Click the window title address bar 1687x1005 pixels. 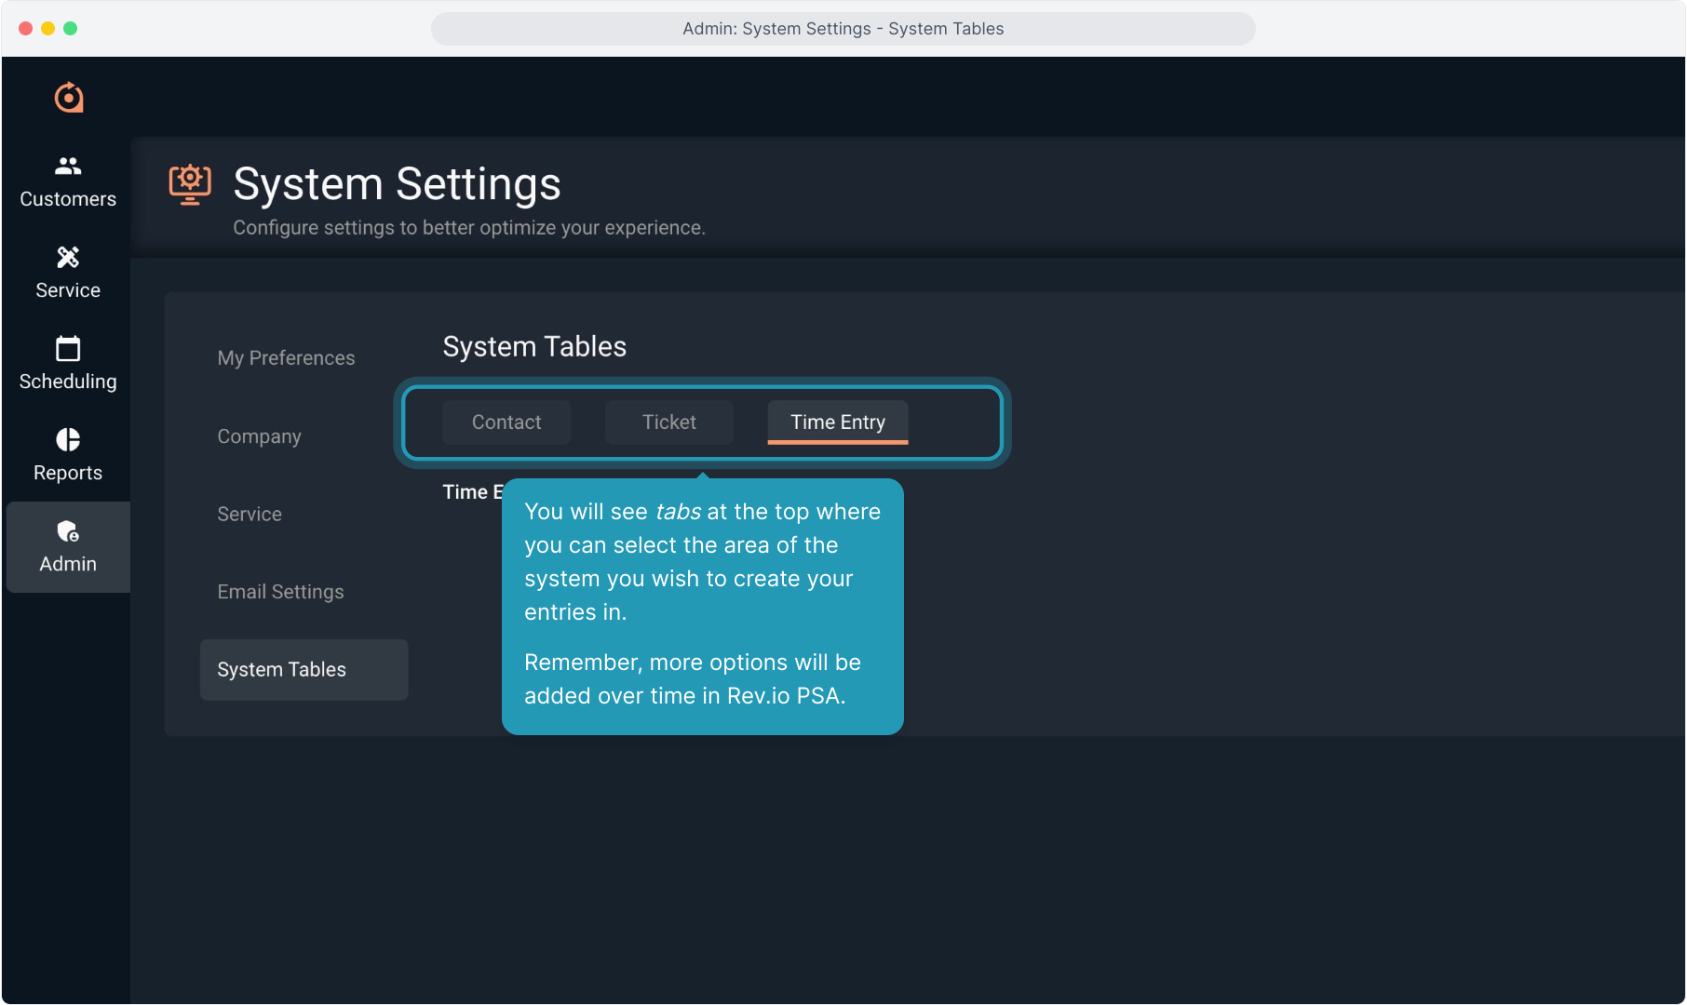coord(843,29)
